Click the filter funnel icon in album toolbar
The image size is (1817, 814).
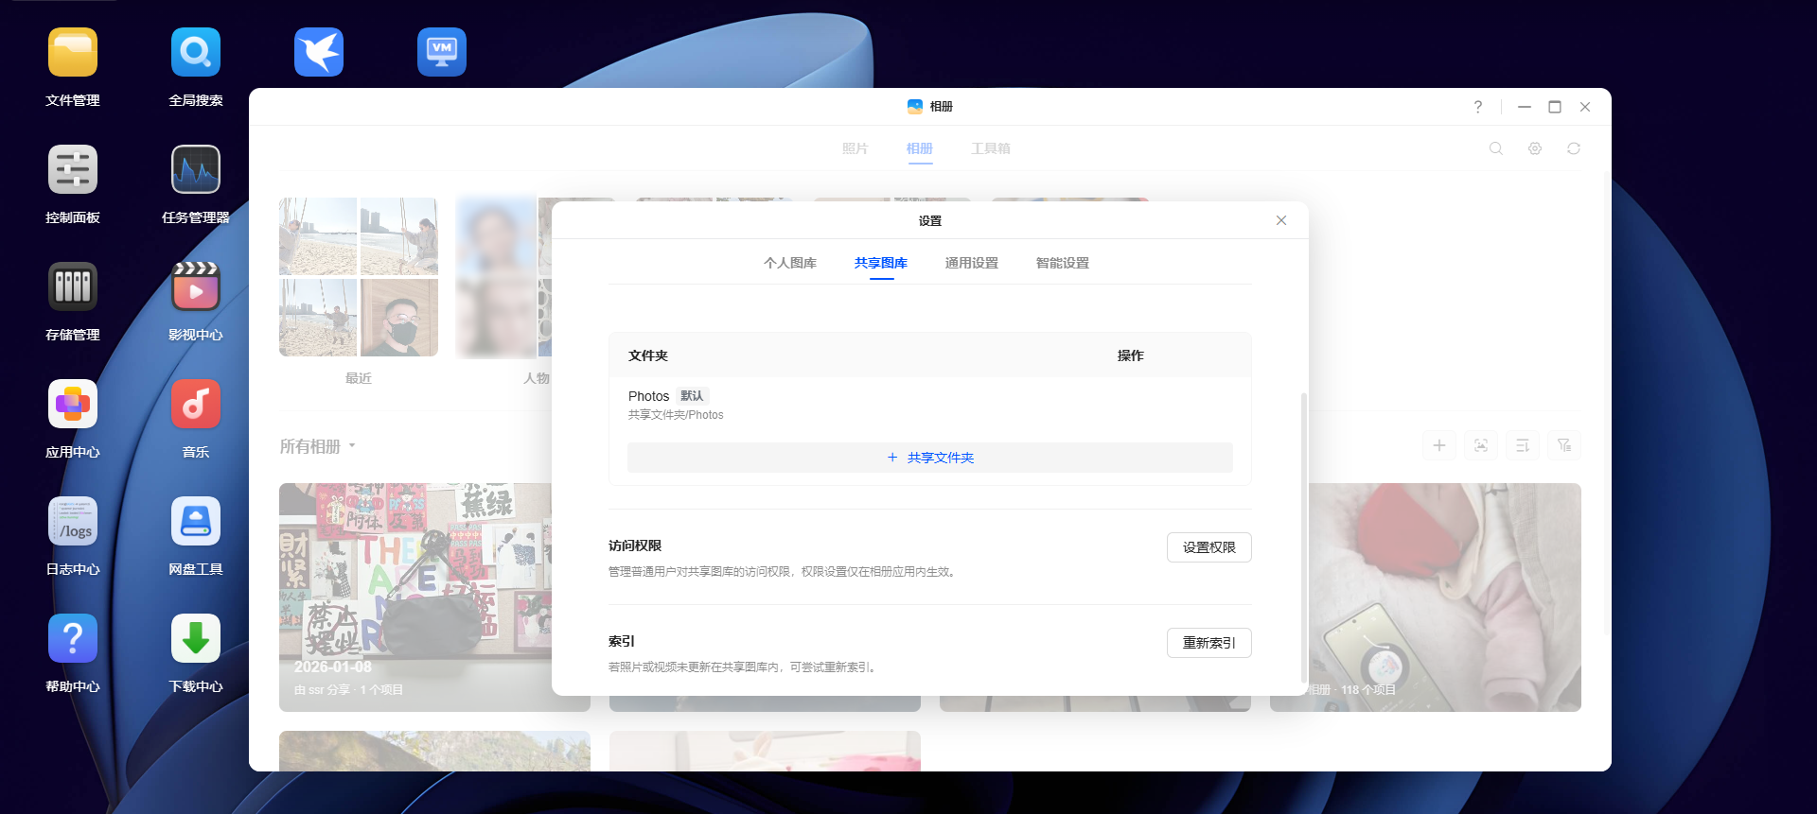(1564, 445)
